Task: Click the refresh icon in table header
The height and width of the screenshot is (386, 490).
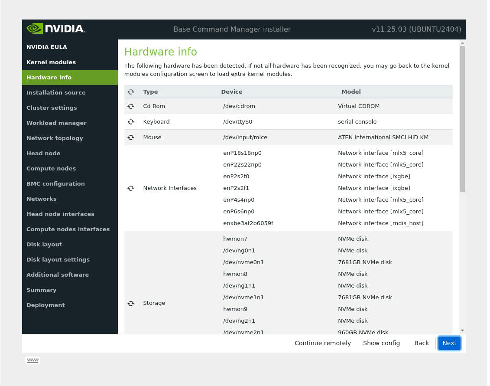Action: [x=131, y=92]
